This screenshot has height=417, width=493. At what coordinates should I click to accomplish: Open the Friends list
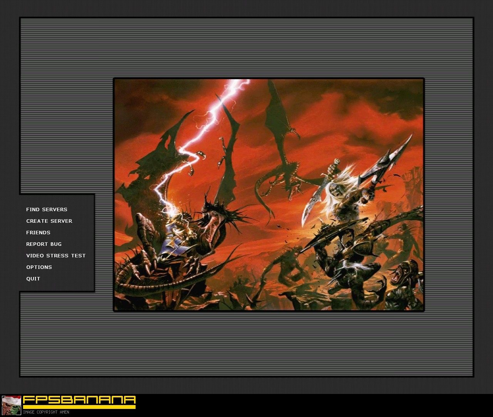tap(38, 233)
